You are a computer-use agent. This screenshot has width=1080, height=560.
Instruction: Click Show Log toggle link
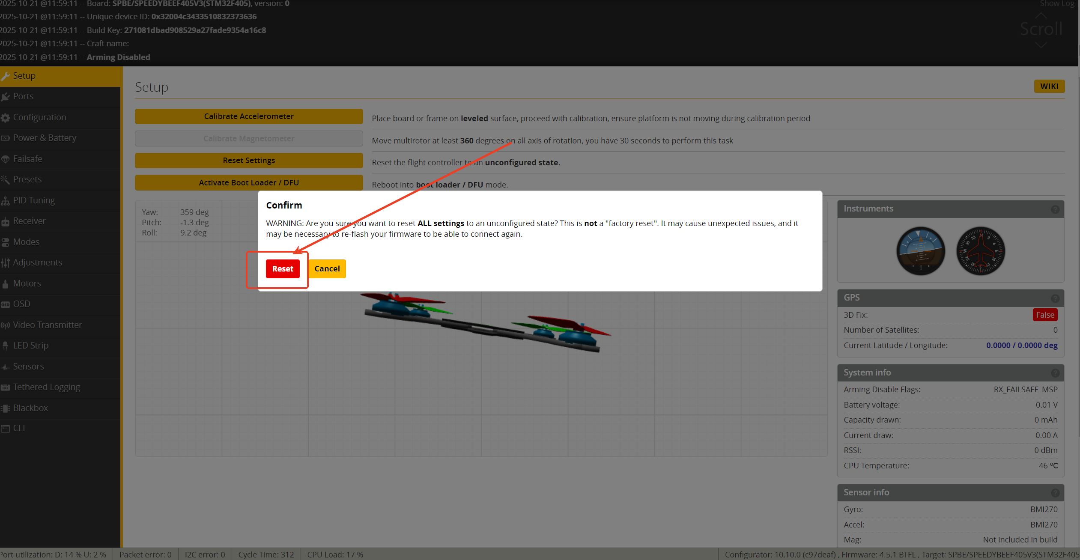pos(1057,4)
